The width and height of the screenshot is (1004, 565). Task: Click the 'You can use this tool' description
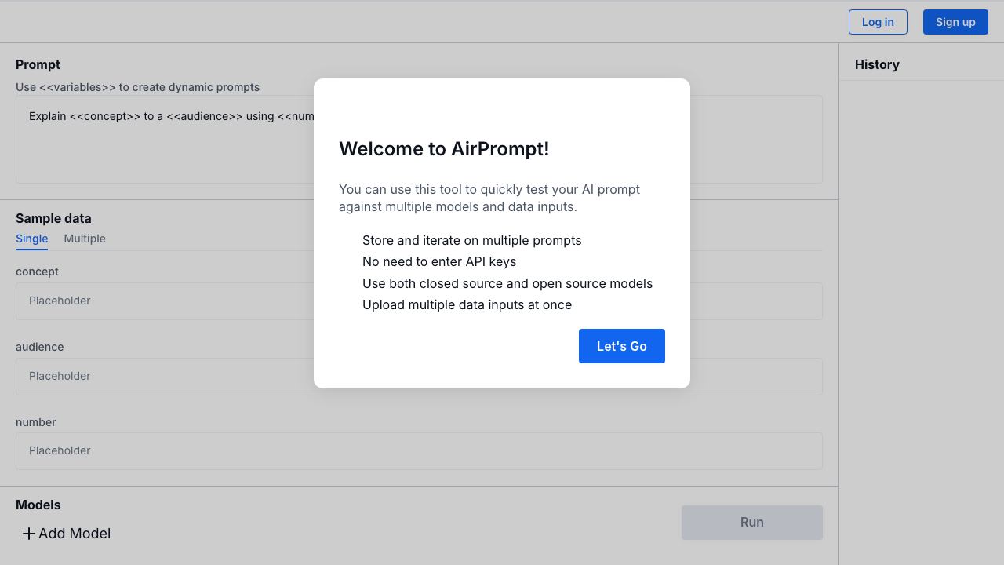[x=489, y=198]
